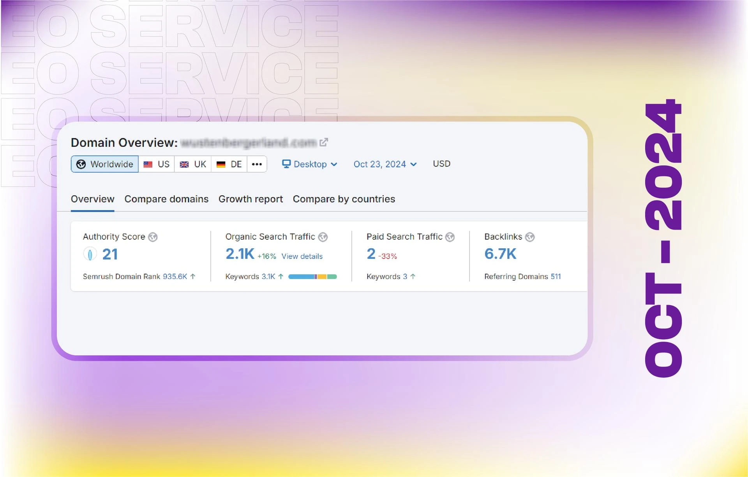Screen dimensions: 748x477
Task: Open the Oct 23, 2024 date dropdown
Action: pyautogui.click(x=385, y=164)
